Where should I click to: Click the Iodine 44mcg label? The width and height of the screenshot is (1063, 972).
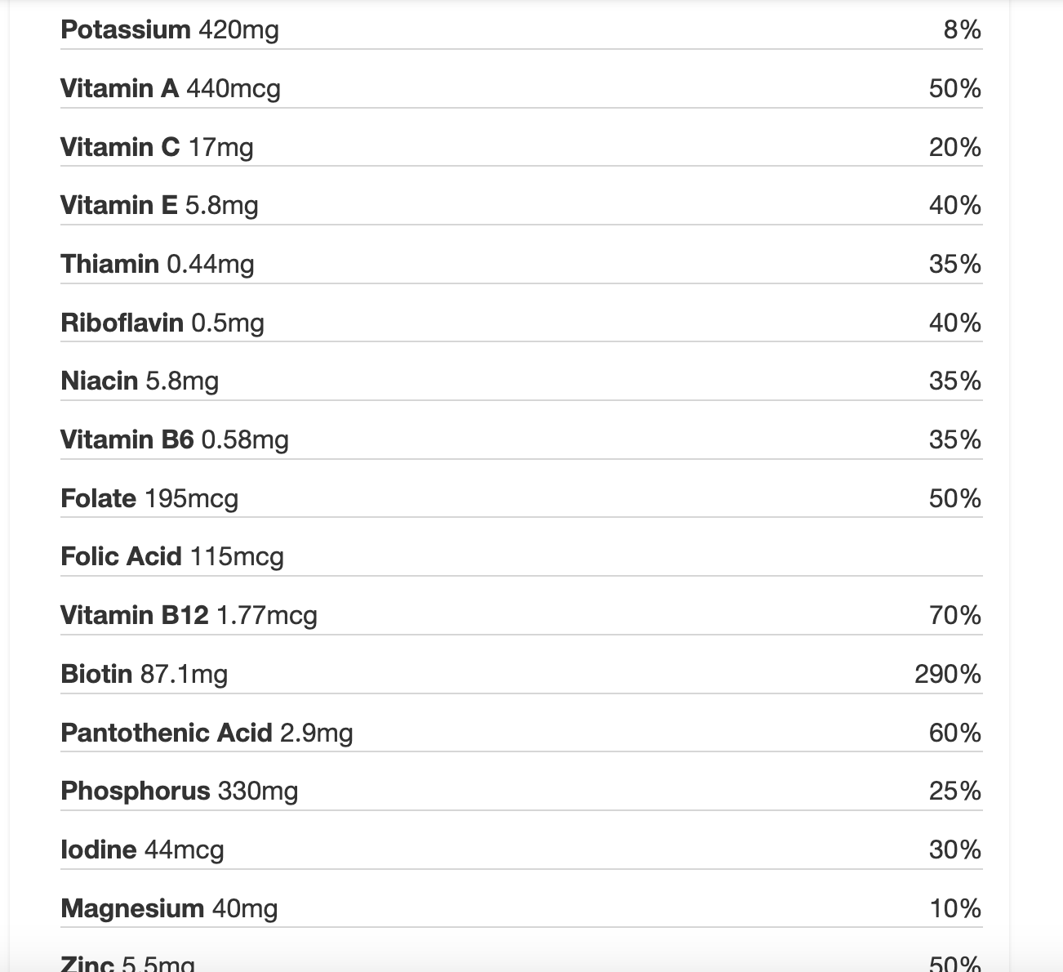[142, 849]
